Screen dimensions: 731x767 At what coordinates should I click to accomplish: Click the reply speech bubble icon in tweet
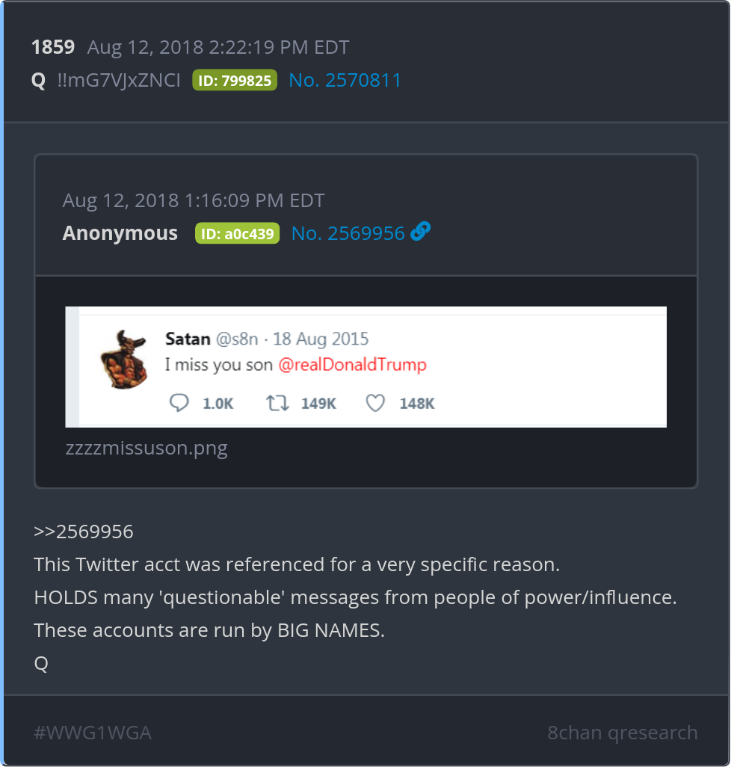pos(179,403)
